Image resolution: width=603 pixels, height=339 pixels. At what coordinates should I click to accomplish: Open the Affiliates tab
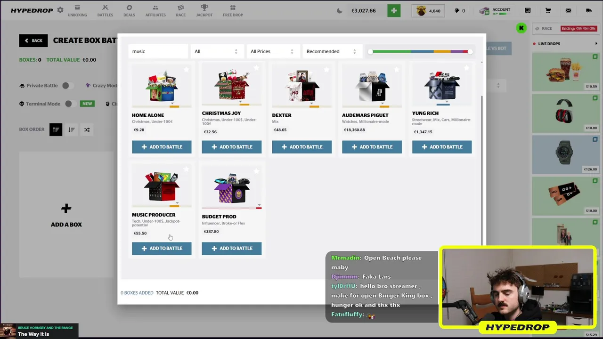[x=155, y=11]
